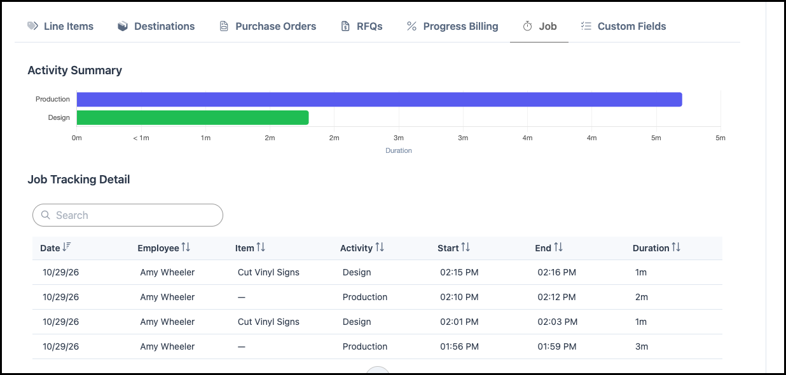Screen dimensions: 786x375
Task: Click the 01:59 PM end time cell
Action: coord(556,346)
